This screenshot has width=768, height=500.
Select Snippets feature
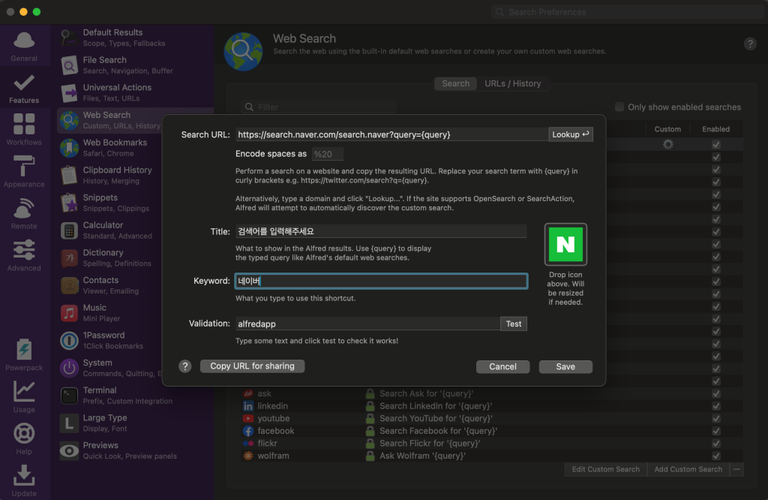coord(109,203)
